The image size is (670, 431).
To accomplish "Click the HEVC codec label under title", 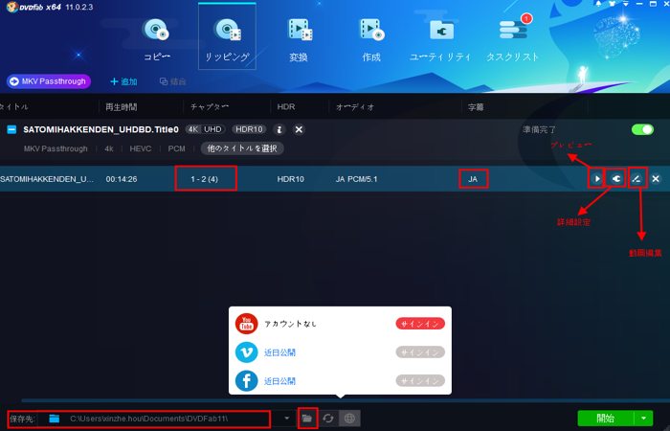I will click(141, 148).
